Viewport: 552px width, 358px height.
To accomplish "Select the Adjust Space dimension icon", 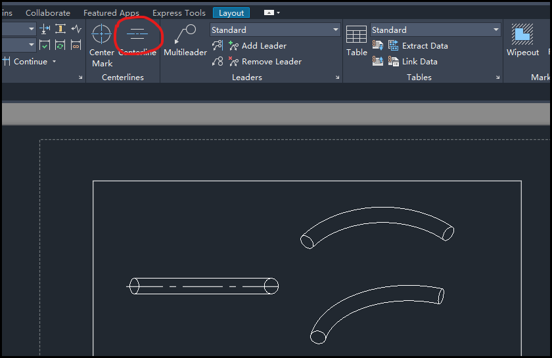I will pos(60,29).
